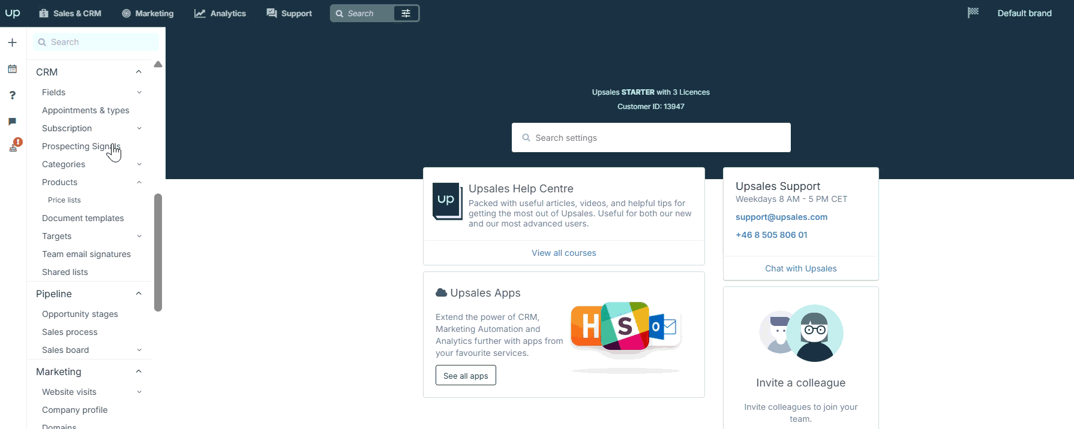
Task: Click the sidebar scroll-up arrow
Action: click(158, 64)
